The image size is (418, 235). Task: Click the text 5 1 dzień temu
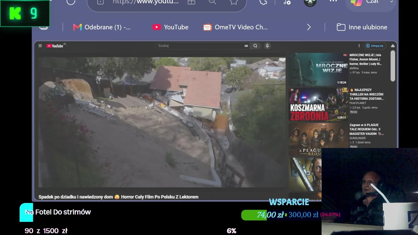(360, 142)
